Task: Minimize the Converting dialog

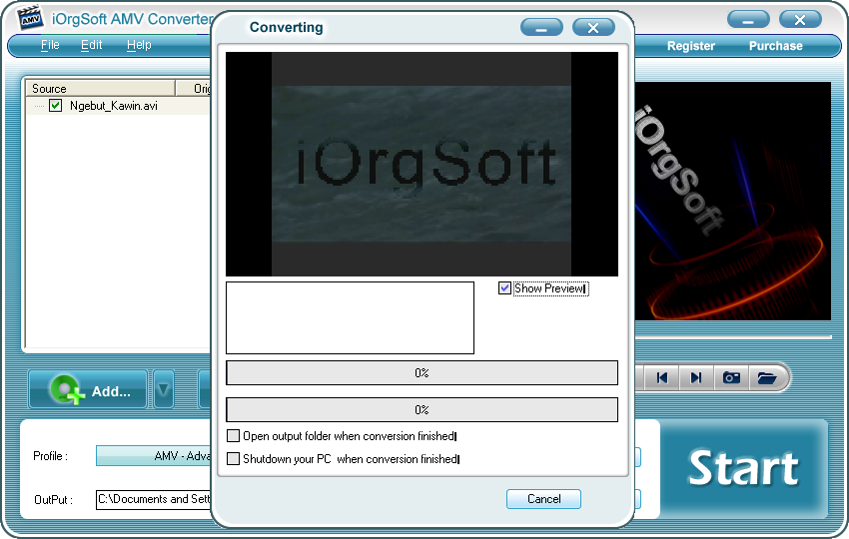Action: pyautogui.click(x=541, y=27)
